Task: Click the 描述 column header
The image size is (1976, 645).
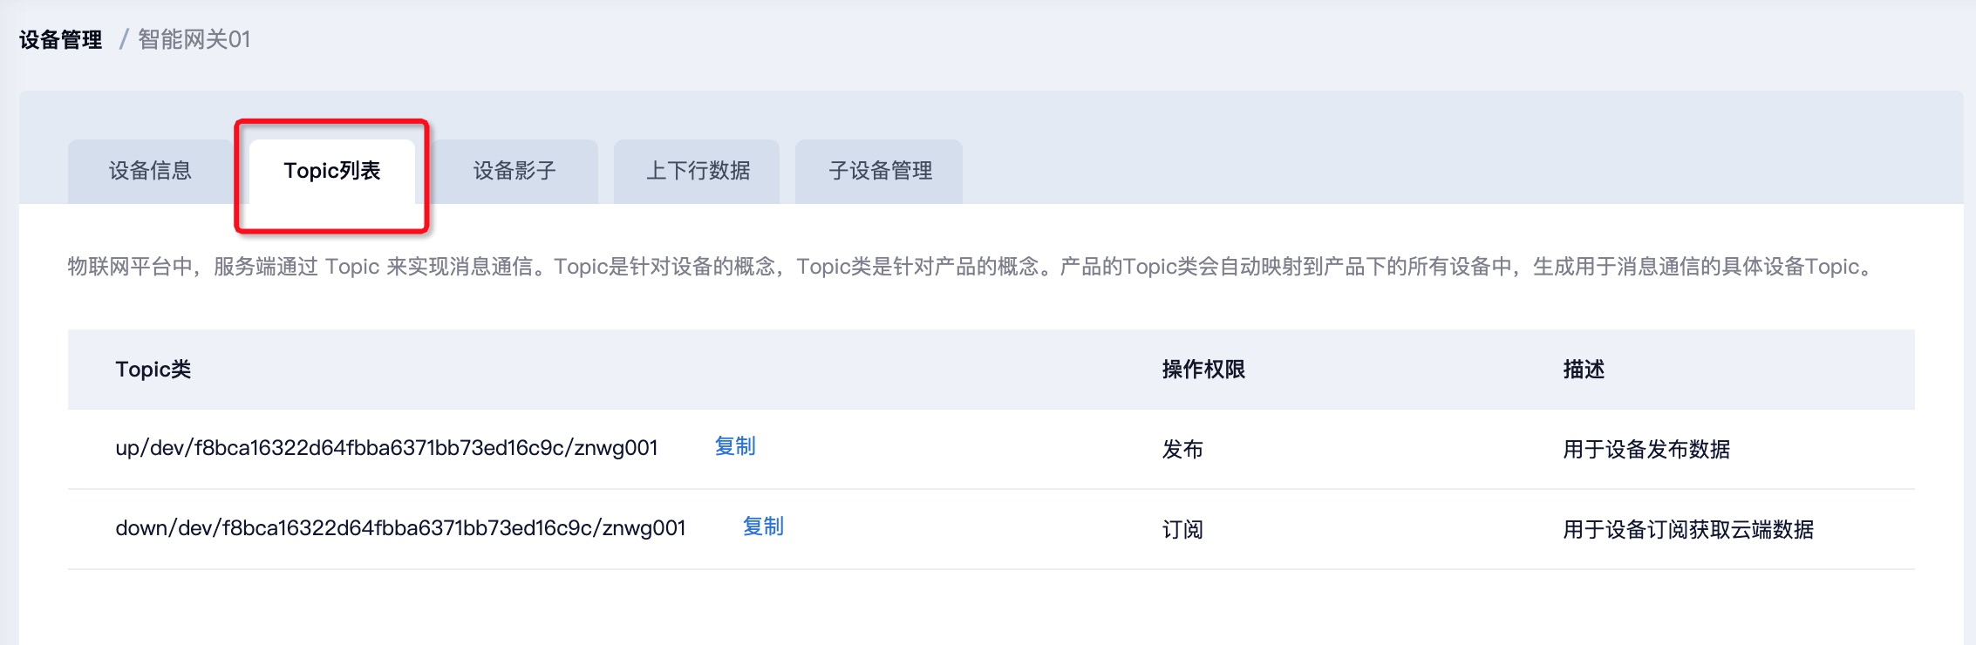Action: coord(1584,370)
